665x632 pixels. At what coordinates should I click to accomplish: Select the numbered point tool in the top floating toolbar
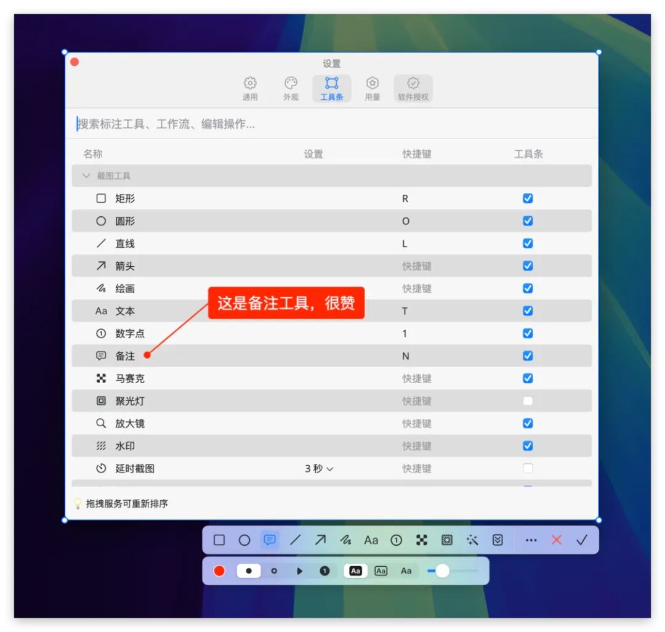coord(396,540)
